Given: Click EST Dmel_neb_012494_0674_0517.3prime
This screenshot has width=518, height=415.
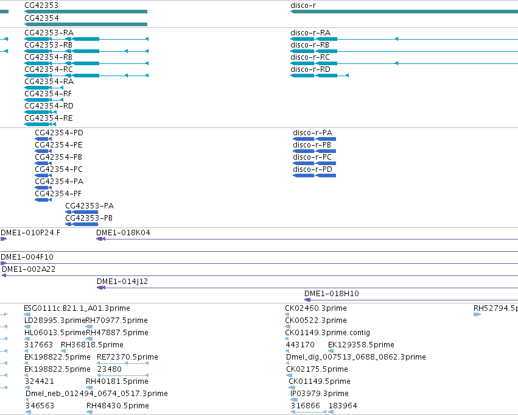Looking at the screenshot, I should [27, 400].
